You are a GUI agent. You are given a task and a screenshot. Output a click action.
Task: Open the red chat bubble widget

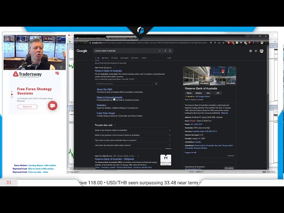point(52,106)
